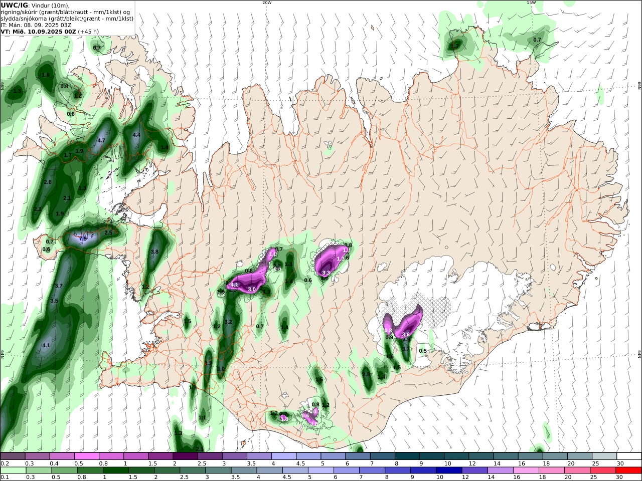Pick the rain legend swatch for 20–25
The height and width of the screenshot is (481, 642).
pyautogui.click(x=577, y=470)
